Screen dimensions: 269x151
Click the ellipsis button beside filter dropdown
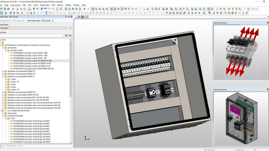pos(70,28)
